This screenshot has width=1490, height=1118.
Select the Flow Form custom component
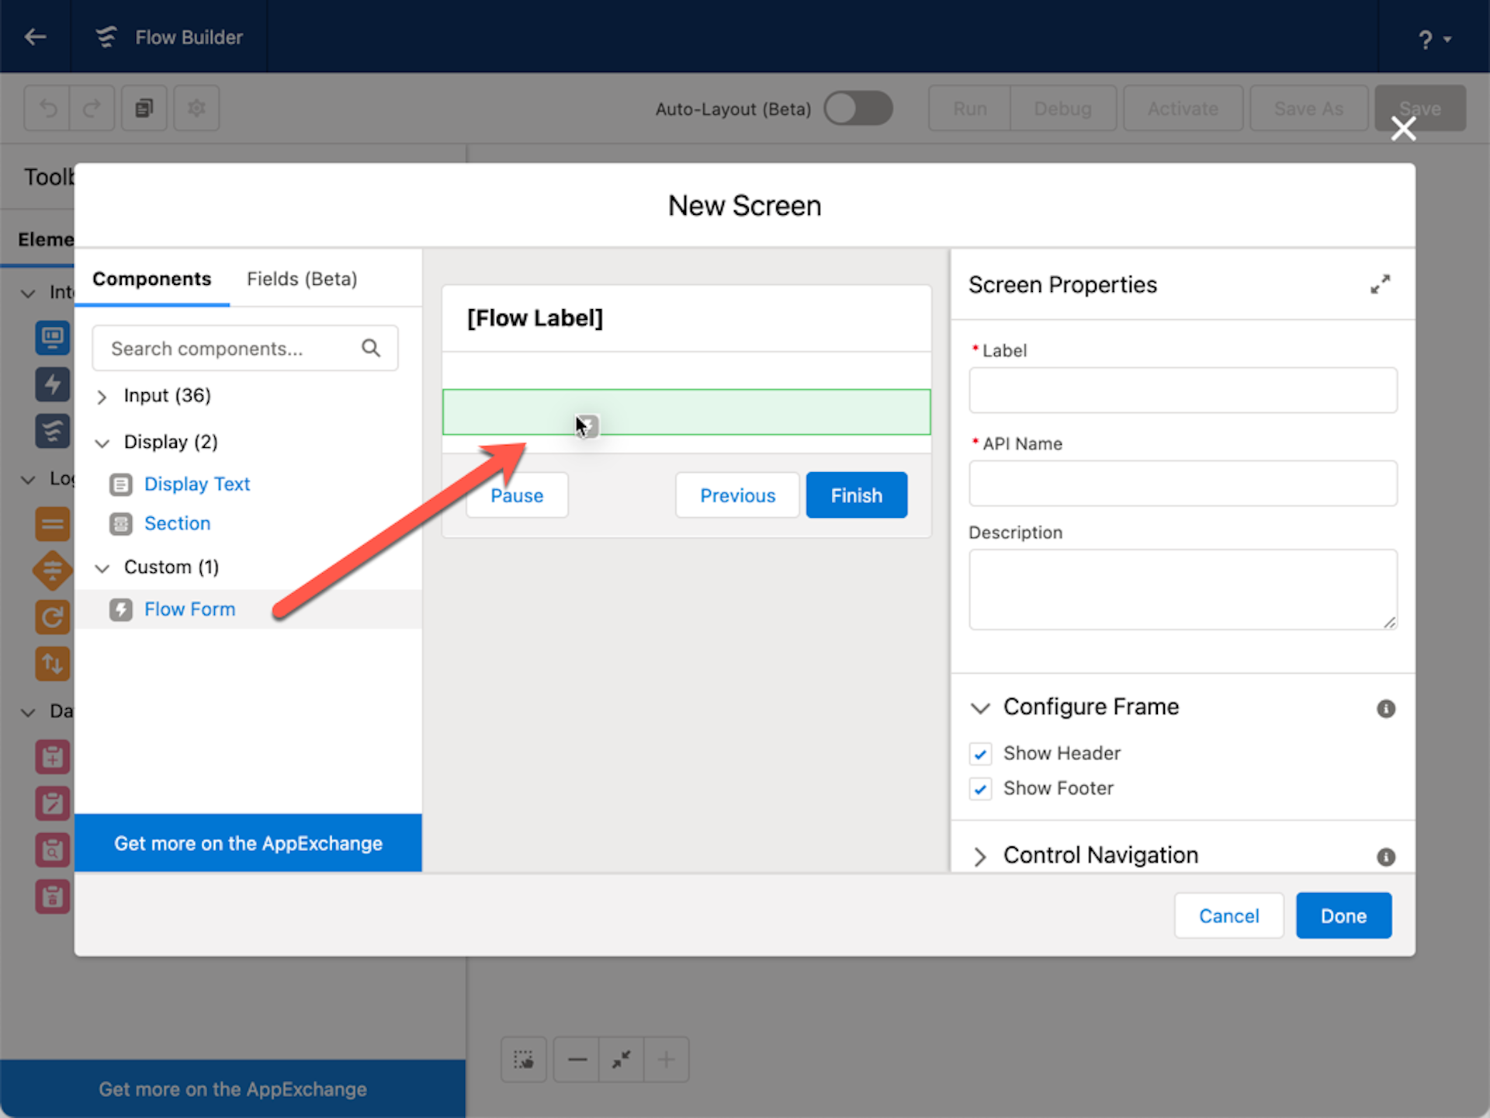pos(189,609)
